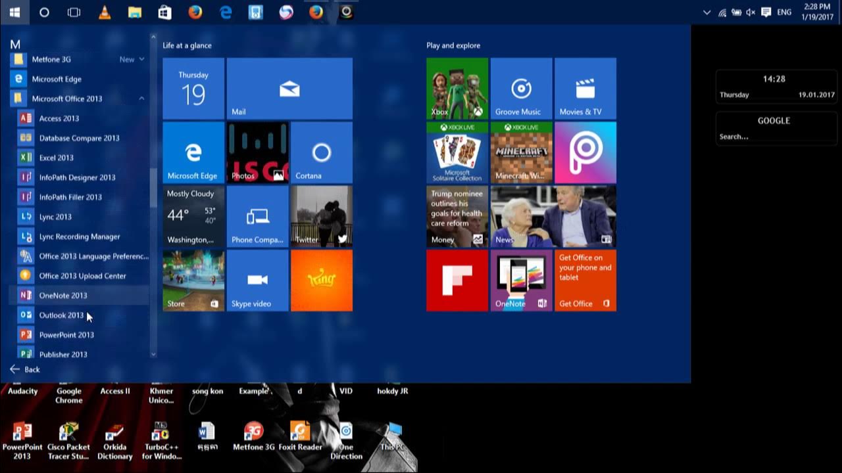Open the Action Center notifications icon
Screen dimensions: 842x473
coord(766,12)
